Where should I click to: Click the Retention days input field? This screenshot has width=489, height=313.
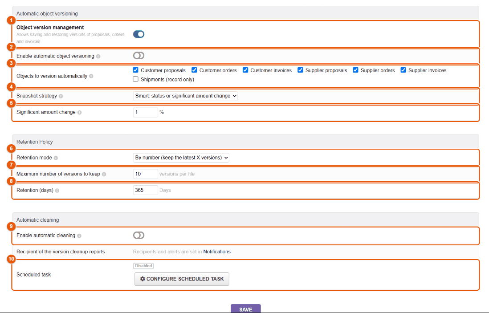(145, 190)
